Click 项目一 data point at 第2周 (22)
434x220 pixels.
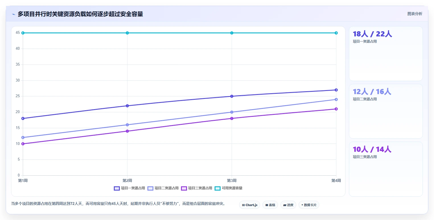[x=127, y=106]
